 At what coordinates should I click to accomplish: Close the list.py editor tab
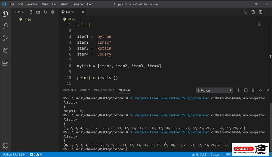[83, 12]
